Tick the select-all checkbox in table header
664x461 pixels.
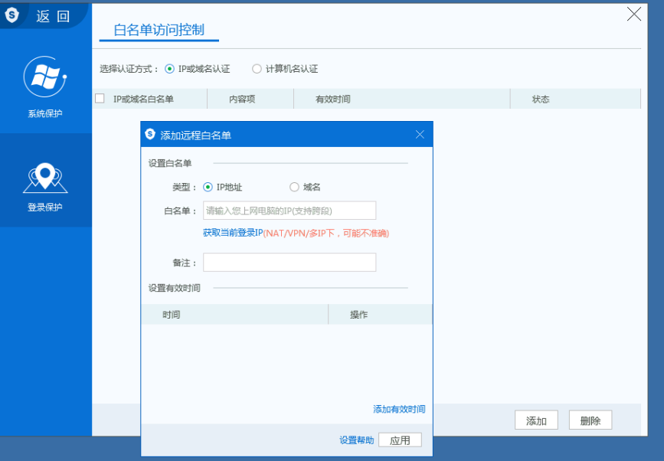coord(100,99)
